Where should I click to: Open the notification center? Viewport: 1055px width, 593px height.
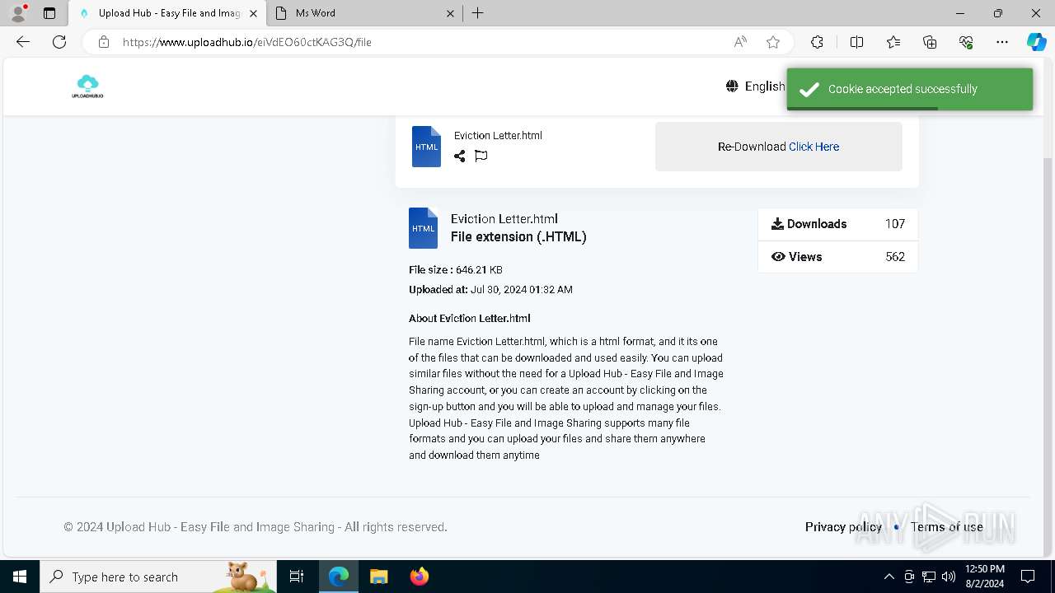(x=1028, y=577)
